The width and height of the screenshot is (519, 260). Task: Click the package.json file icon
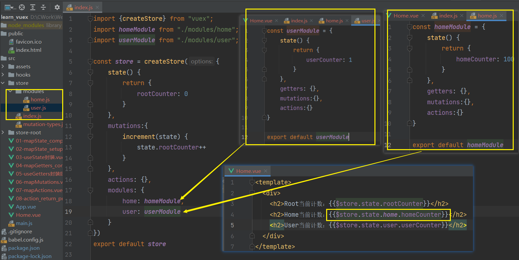[x=4, y=248]
